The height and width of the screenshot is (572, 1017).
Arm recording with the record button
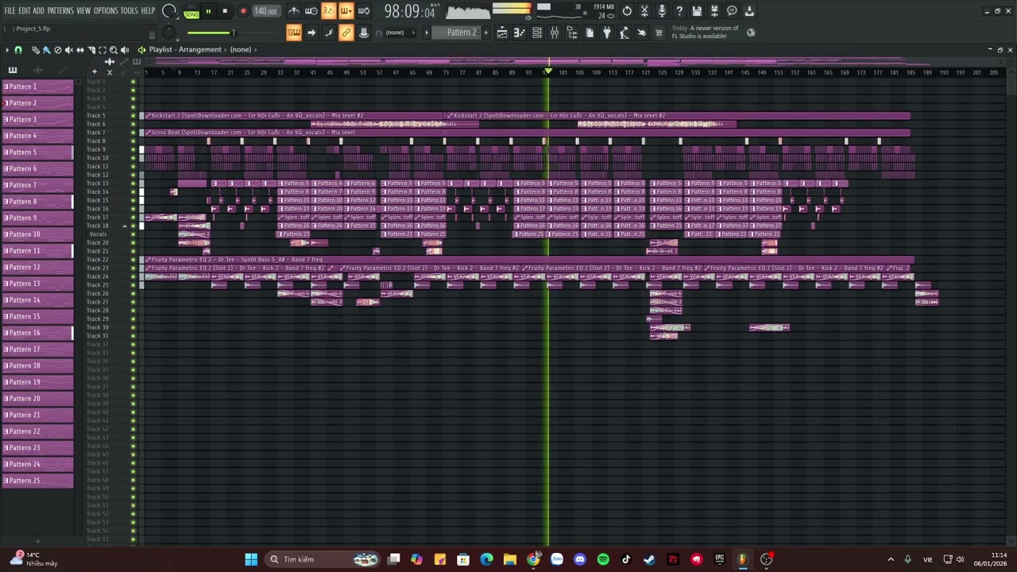click(243, 11)
